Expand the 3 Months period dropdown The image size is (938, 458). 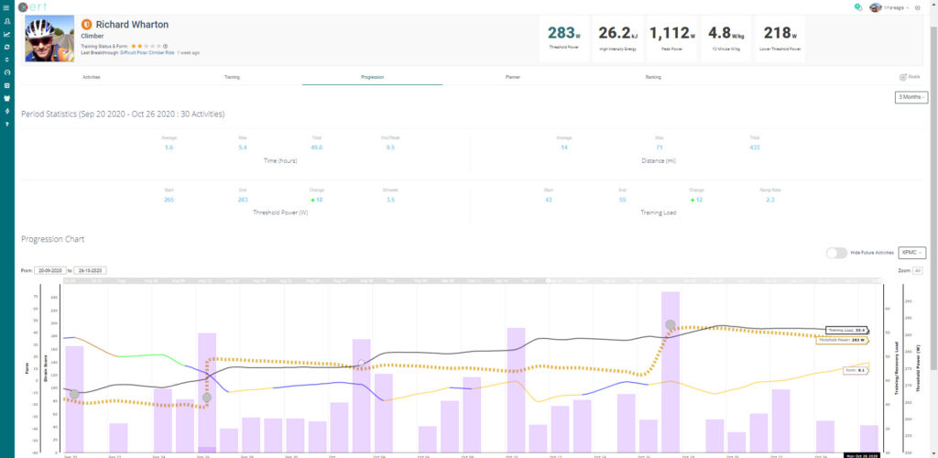click(911, 97)
